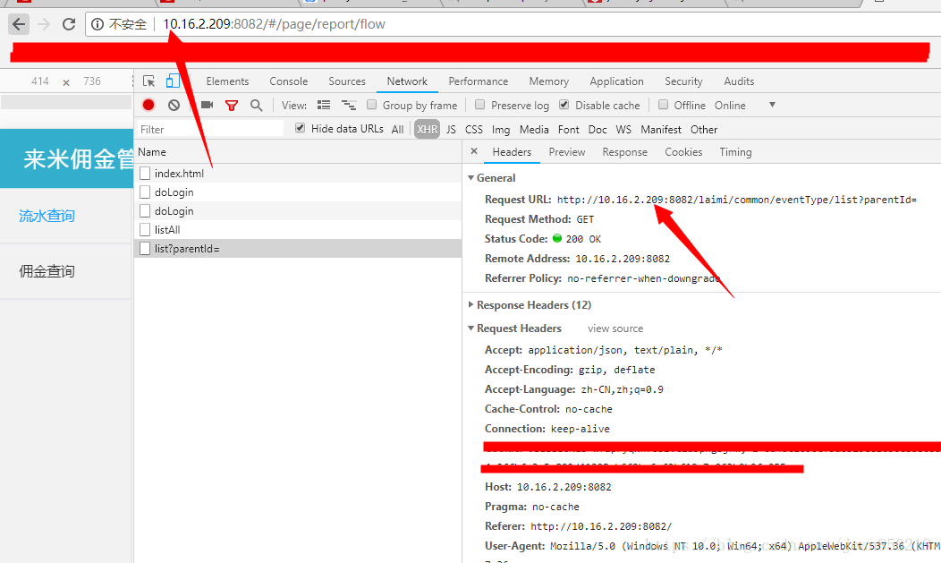Filter requests by Doc type

(x=598, y=129)
